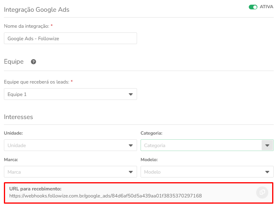
Task: Click the Equipe que receberá os leads label
Action: pyautogui.click(x=37, y=82)
